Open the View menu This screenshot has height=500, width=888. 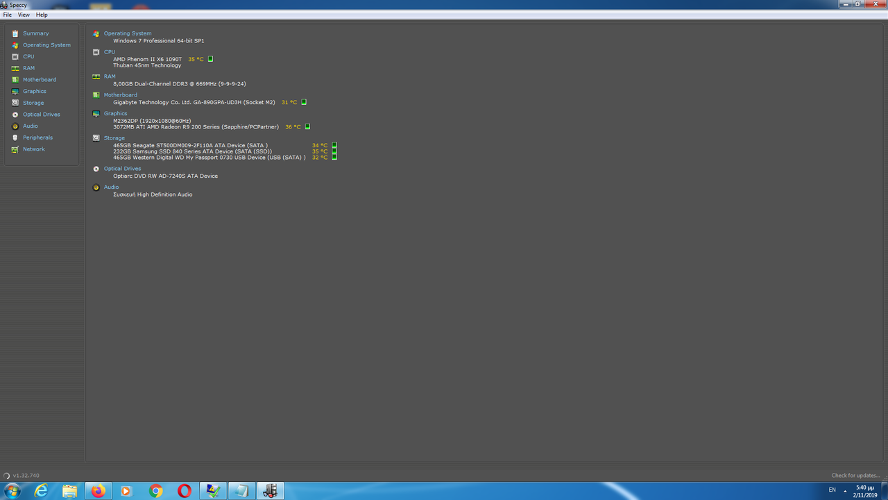[24, 15]
